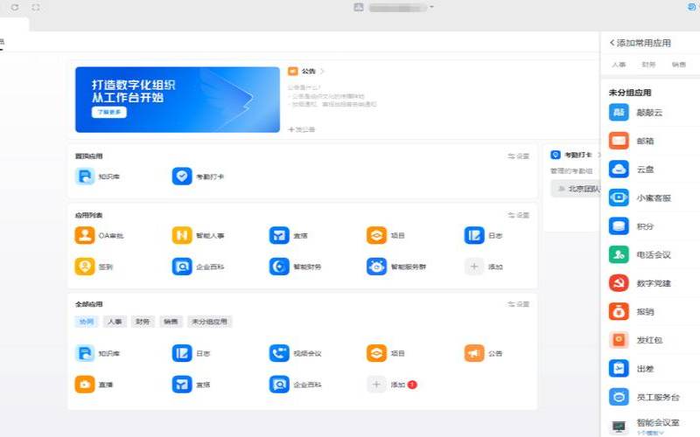Open 项目 in the 应用列表 section

pos(386,235)
